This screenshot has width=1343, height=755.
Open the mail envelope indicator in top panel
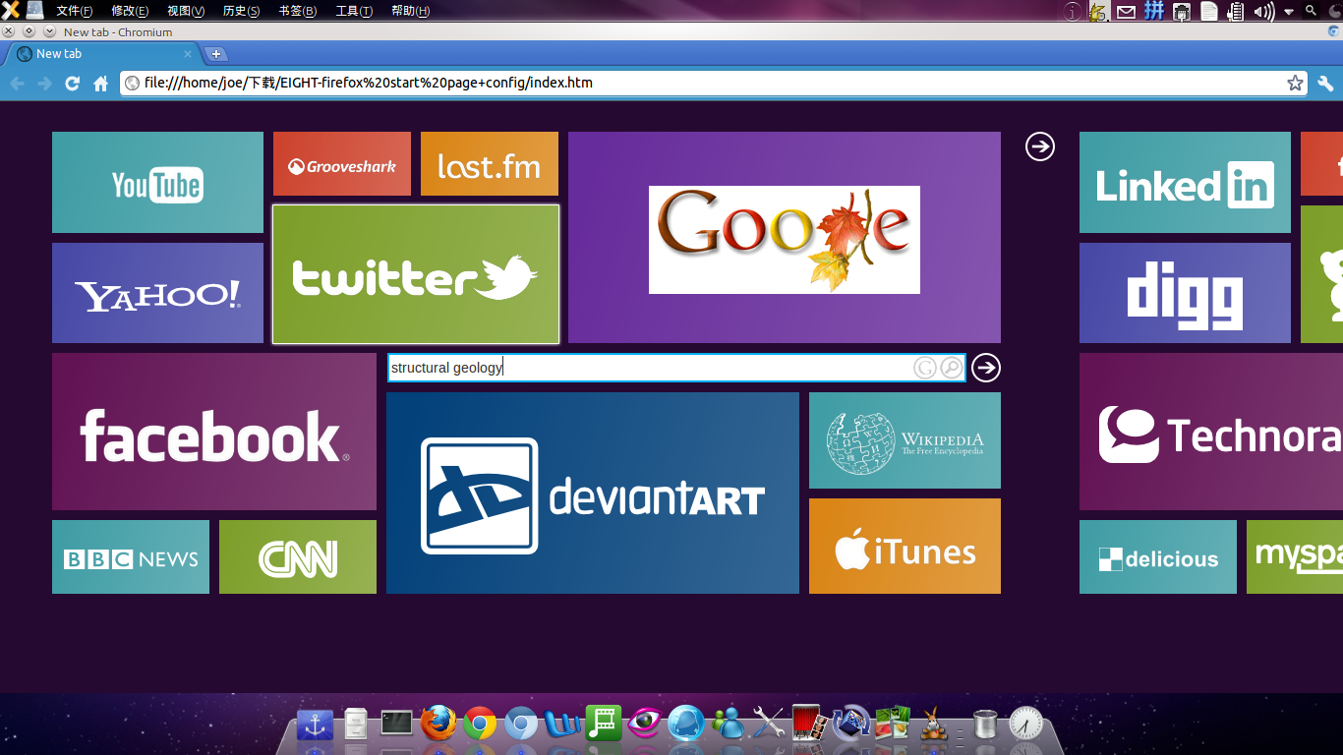tap(1126, 12)
